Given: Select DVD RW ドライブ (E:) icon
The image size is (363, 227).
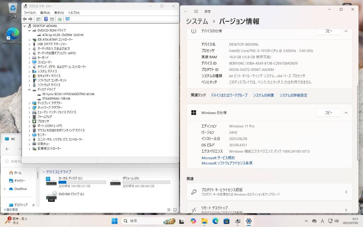Looking at the screenshot, I should coord(51,197).
